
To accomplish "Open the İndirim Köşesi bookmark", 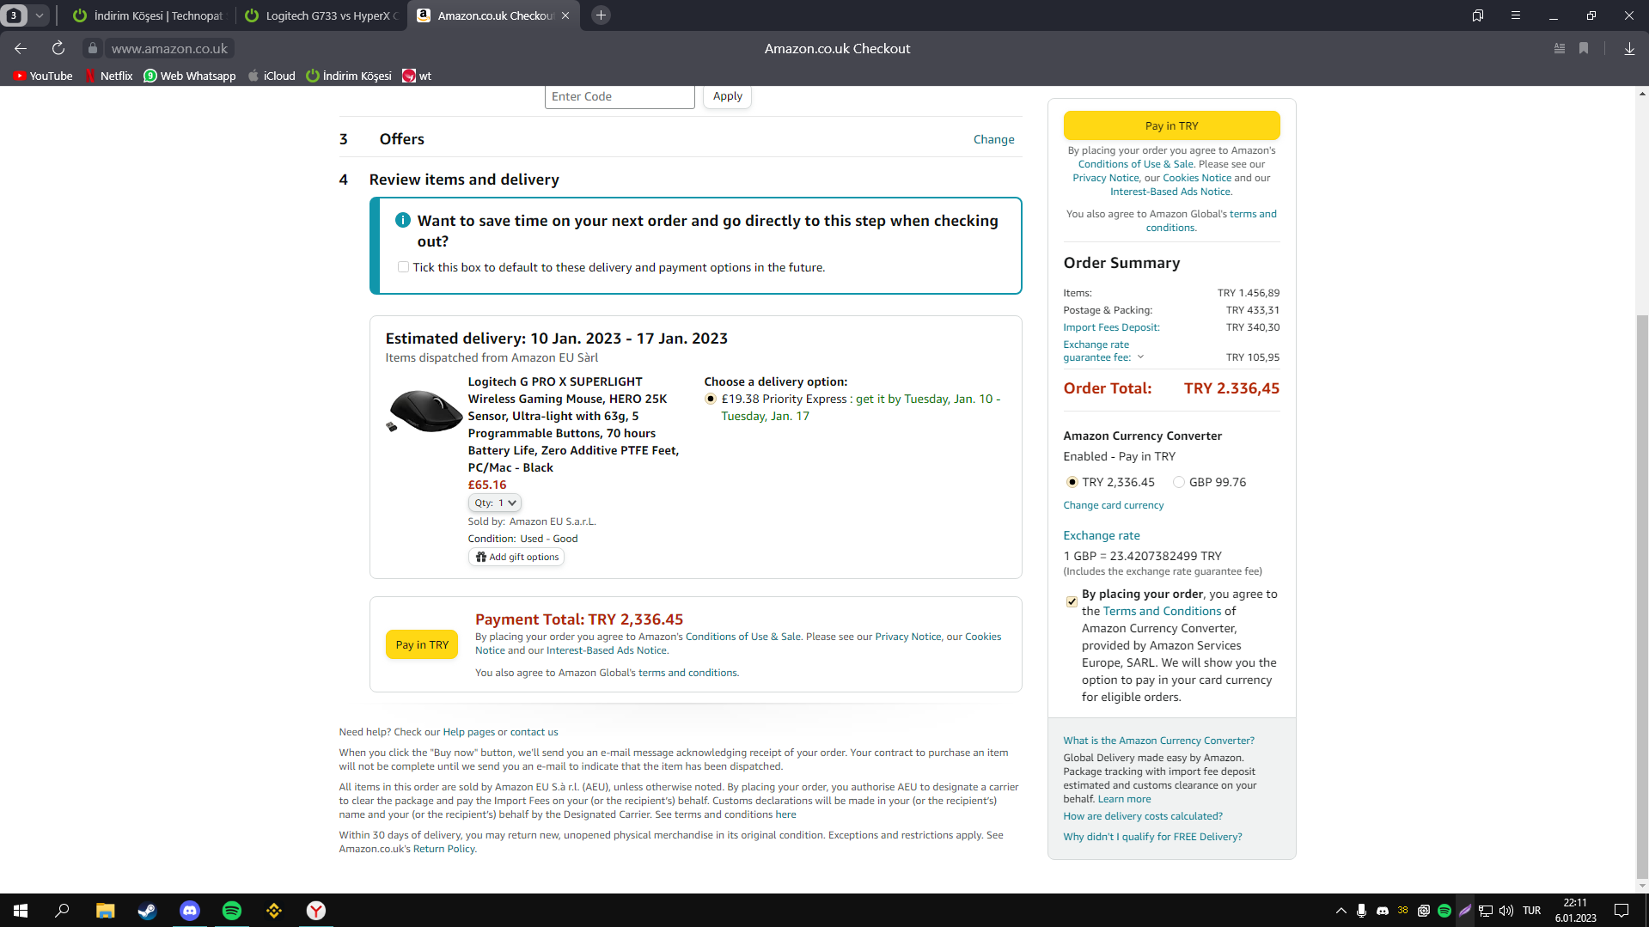I will coord(349,76).
